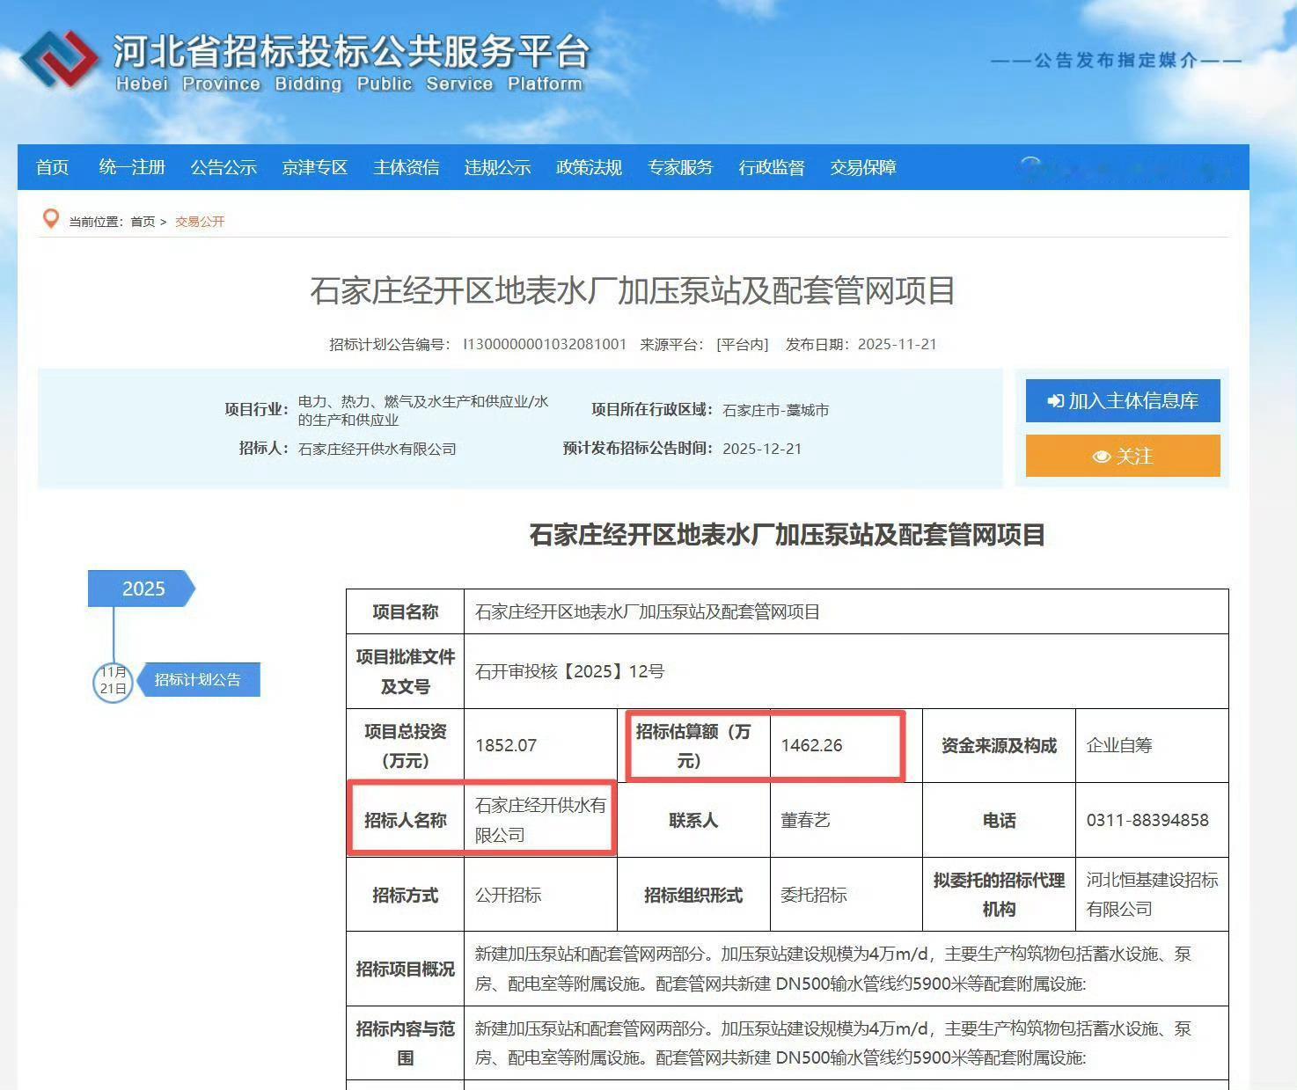Go to 专家服务 page
The width and height of the screenshot is (1297, 1090).
pos(681,167)
